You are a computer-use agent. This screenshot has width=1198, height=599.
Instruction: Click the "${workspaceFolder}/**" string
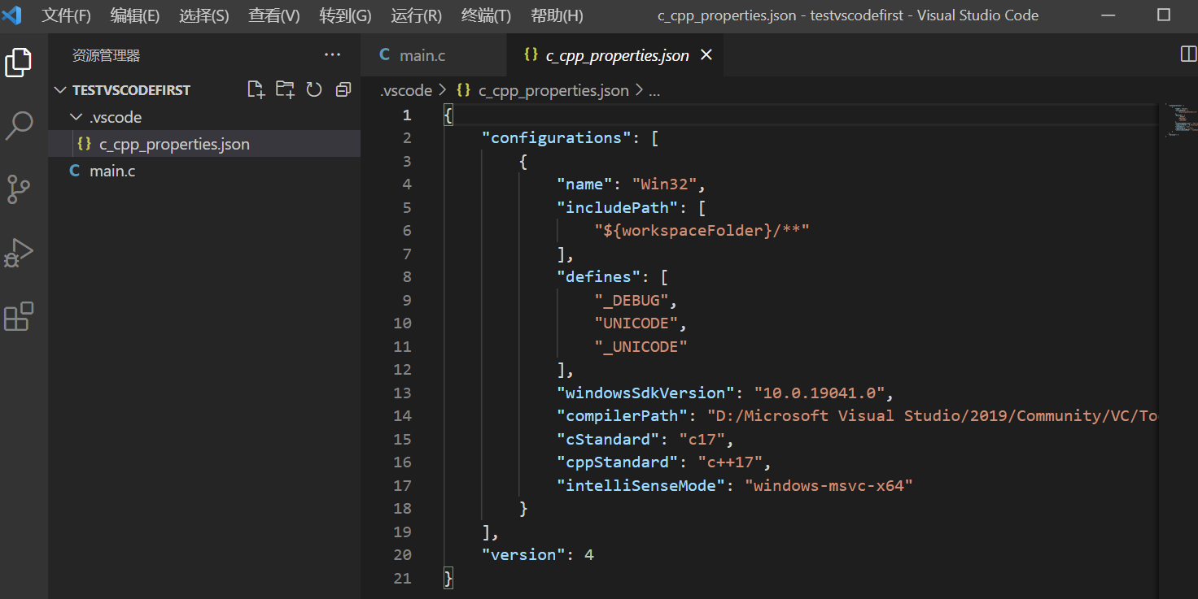(702, 231)
